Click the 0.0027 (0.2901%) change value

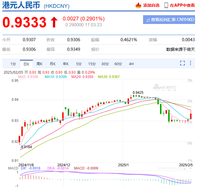click(x=84, y=19)
